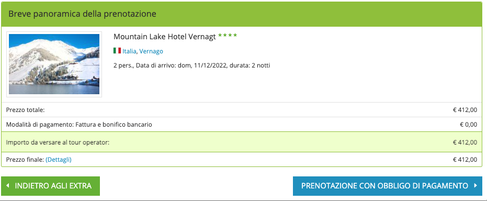Go back with Indietro agli extra
This screenshot has height=201, width=487.
pos(50,186)
